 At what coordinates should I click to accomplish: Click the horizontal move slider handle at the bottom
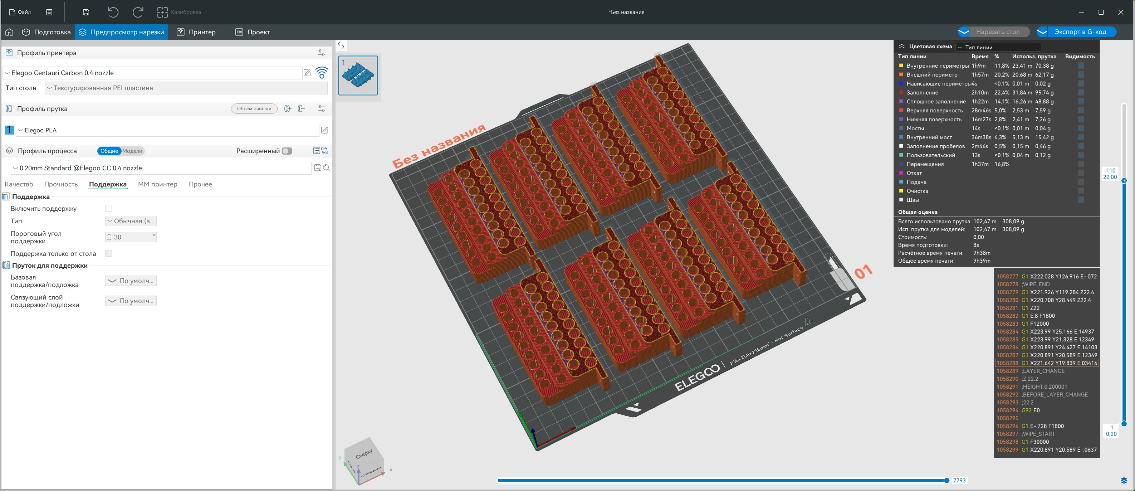pos(946,480)
